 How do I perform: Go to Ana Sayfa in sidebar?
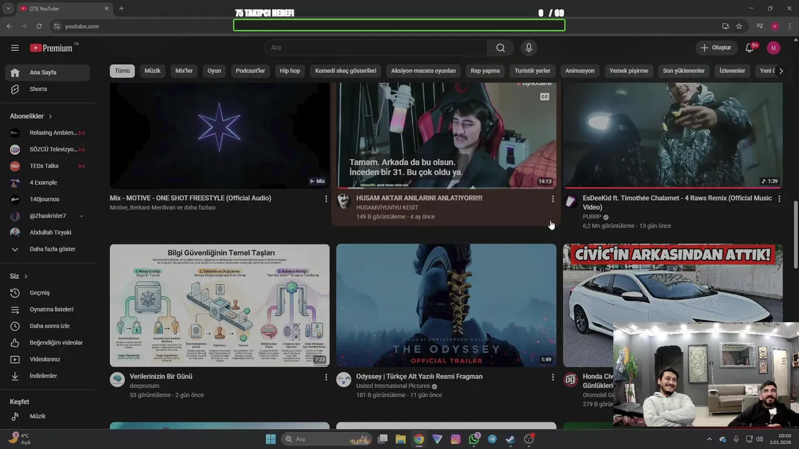pyautogui.click(x=47, y=72)
